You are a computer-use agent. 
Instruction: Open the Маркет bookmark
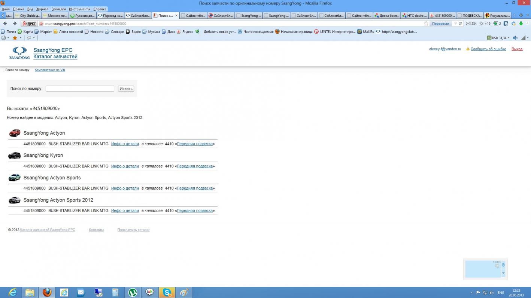pyautogui.click(x=43, y=32)
